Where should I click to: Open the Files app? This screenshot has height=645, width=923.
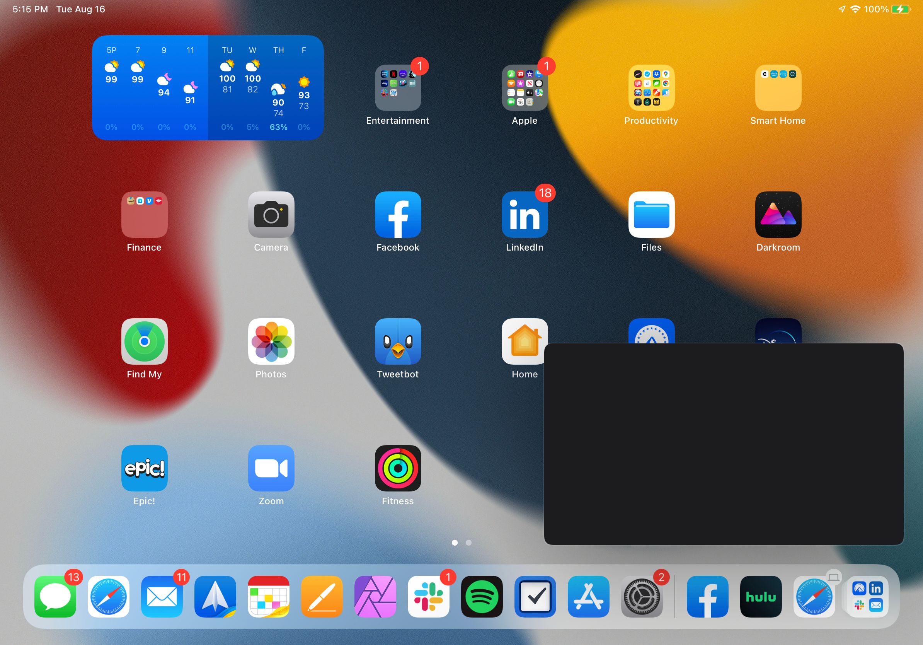click(651, 214)
